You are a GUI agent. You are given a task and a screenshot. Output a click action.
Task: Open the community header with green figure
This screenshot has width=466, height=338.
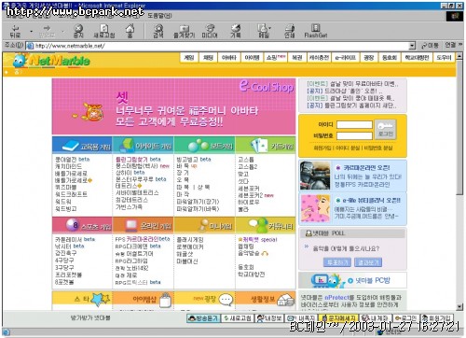(266, 225)
